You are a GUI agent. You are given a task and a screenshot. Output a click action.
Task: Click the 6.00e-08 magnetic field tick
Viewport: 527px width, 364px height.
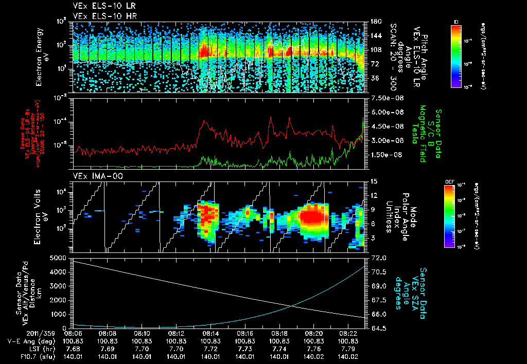[x=387, y=112]
